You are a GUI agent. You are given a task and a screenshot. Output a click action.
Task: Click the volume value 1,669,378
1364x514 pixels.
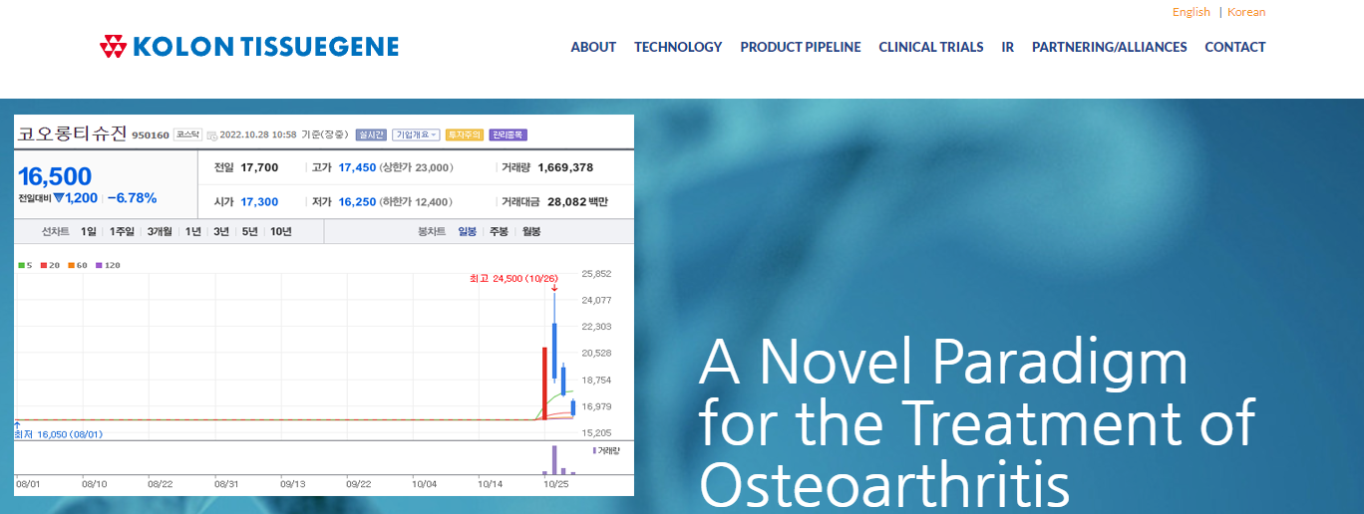[565, 167]
